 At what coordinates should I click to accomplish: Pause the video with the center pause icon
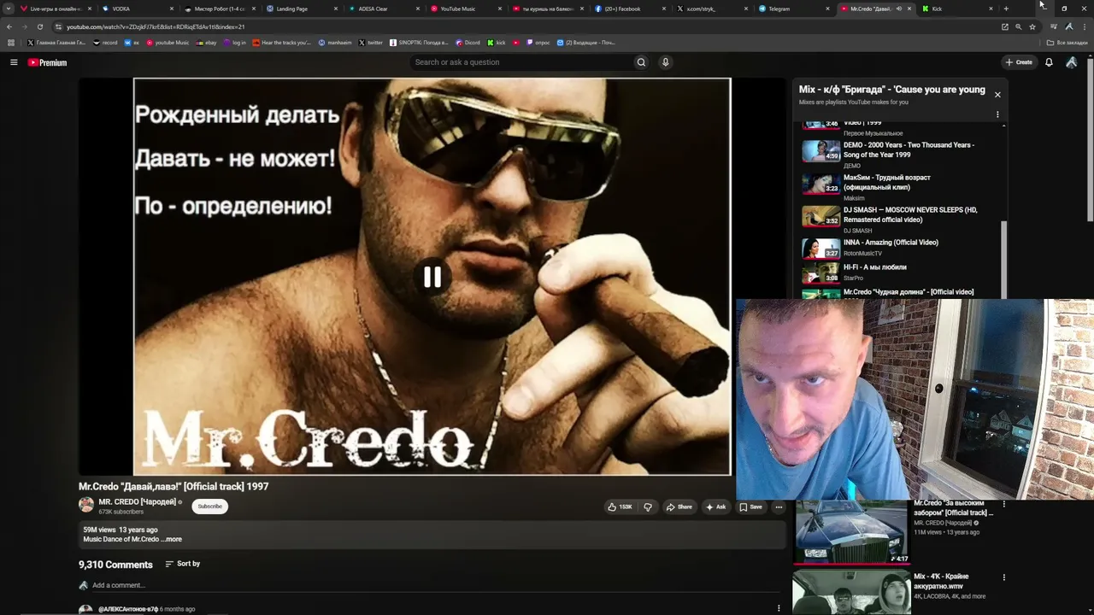tap(432, 277)
